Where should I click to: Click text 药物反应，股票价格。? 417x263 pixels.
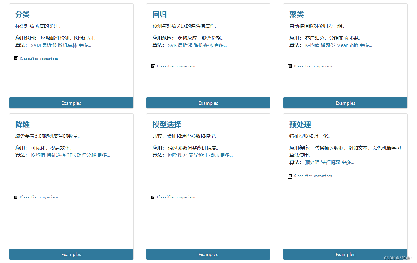click(201, 38)
